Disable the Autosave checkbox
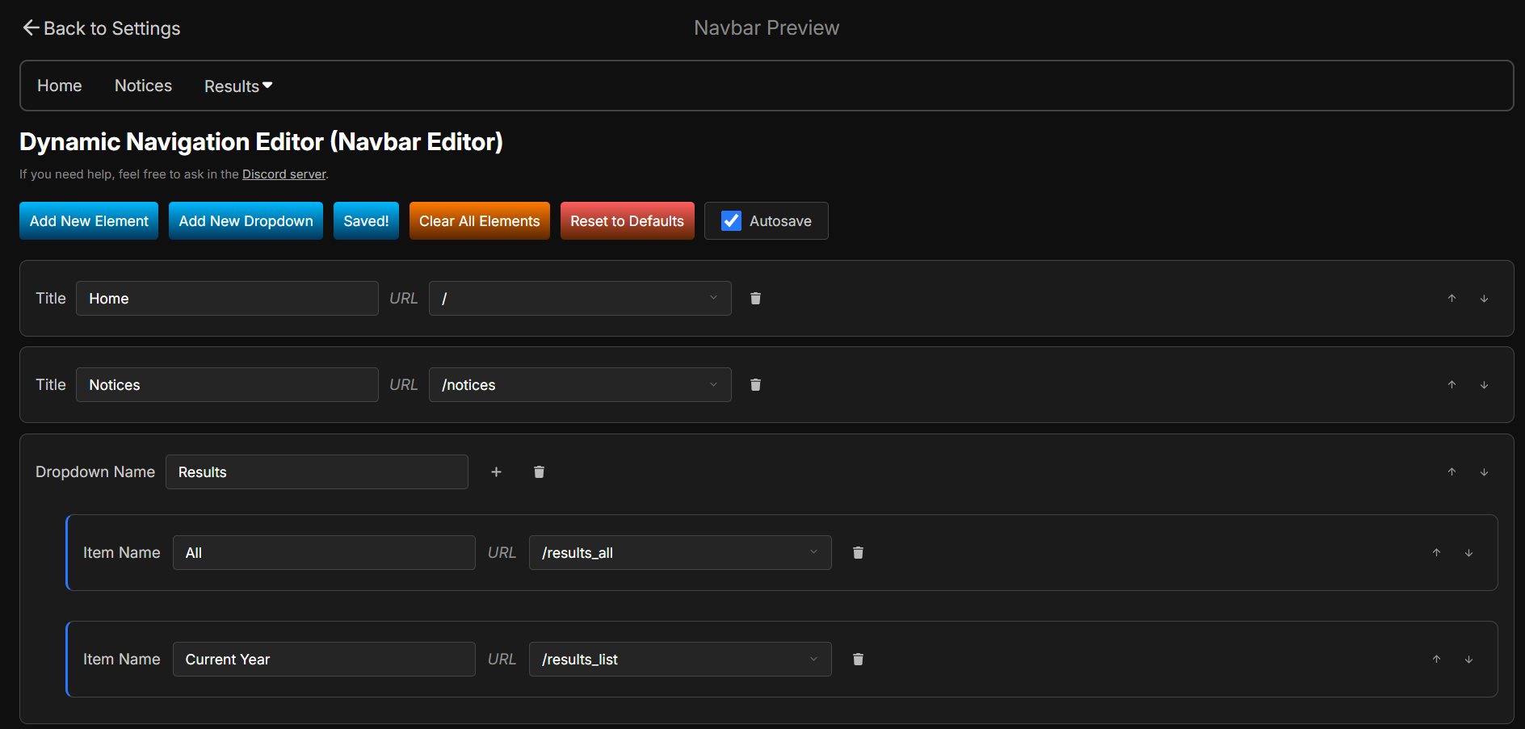The height and width of the screenshot is (729, 1525). pos(730,220)
